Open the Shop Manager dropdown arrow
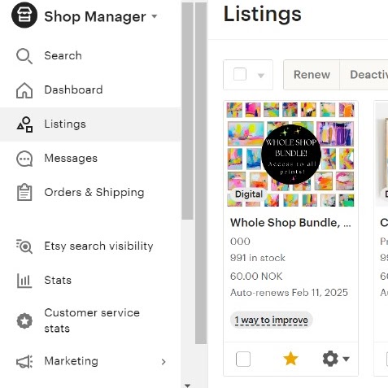 pos(155,16)
